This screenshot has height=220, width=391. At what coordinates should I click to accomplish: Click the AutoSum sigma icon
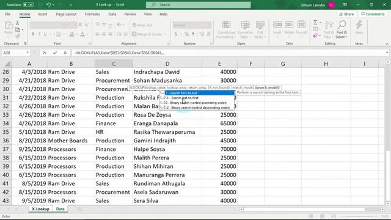point(315,23)
